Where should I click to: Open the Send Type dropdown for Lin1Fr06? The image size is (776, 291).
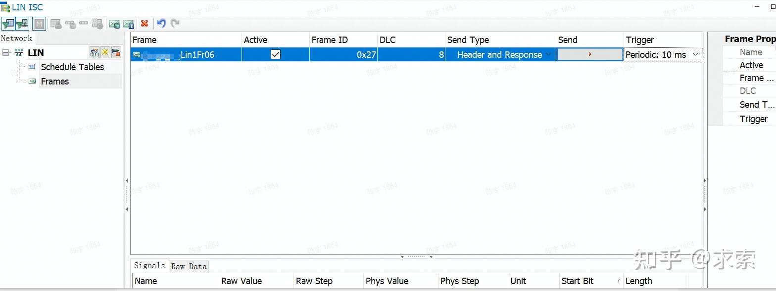(x=548, y=54)
